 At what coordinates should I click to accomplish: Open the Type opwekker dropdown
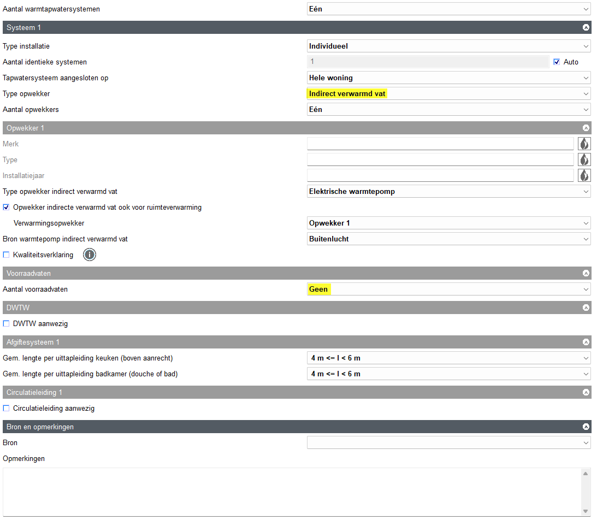(448, 94)
